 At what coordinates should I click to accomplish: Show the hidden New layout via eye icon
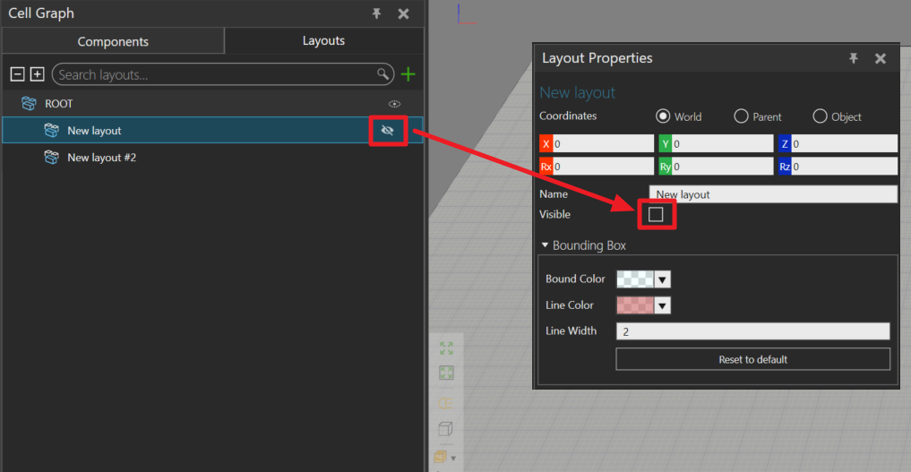tap(388, 131)
